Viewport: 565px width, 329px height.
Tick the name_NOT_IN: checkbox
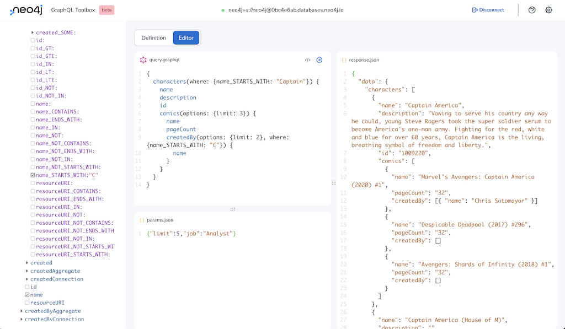coord(33,159)
